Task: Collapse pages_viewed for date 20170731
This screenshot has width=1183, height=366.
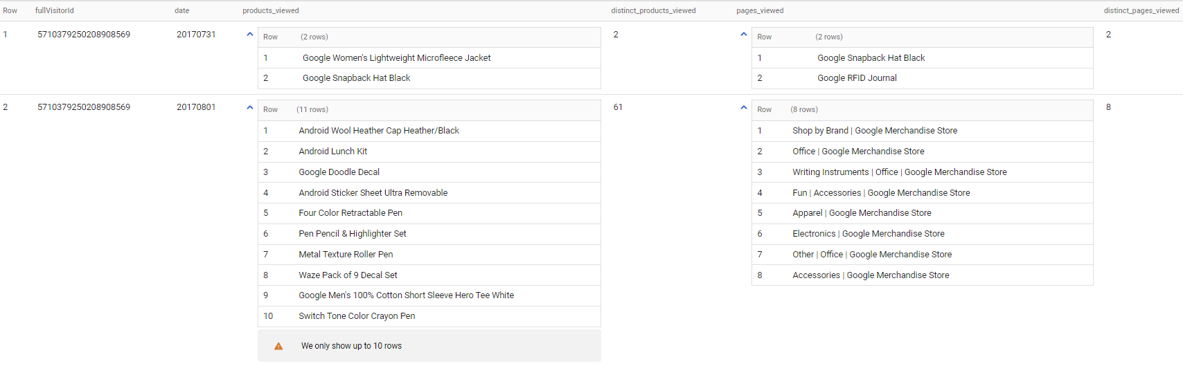Action: 744,34
